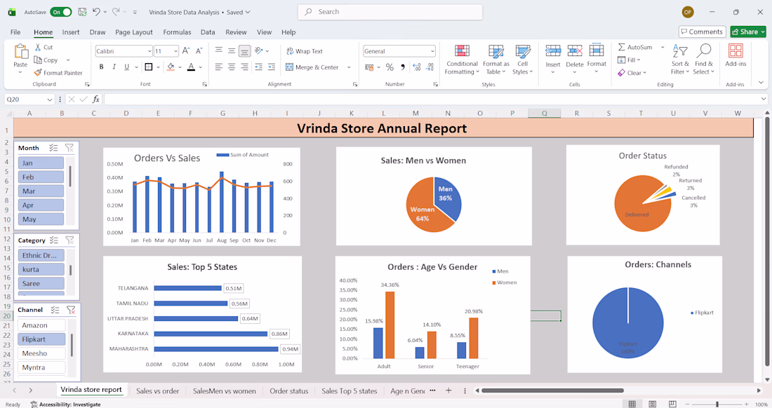Image resolution: width=772 pixels, height=408 pixels.
Task: Open the font color picker
Action: click(201, 67)
